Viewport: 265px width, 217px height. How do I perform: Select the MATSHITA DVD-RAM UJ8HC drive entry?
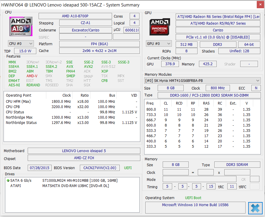72,186
